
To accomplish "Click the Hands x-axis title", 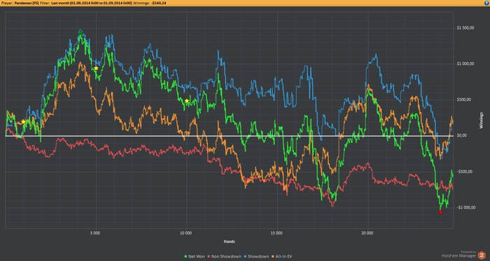I will click(x=230, y=241).
